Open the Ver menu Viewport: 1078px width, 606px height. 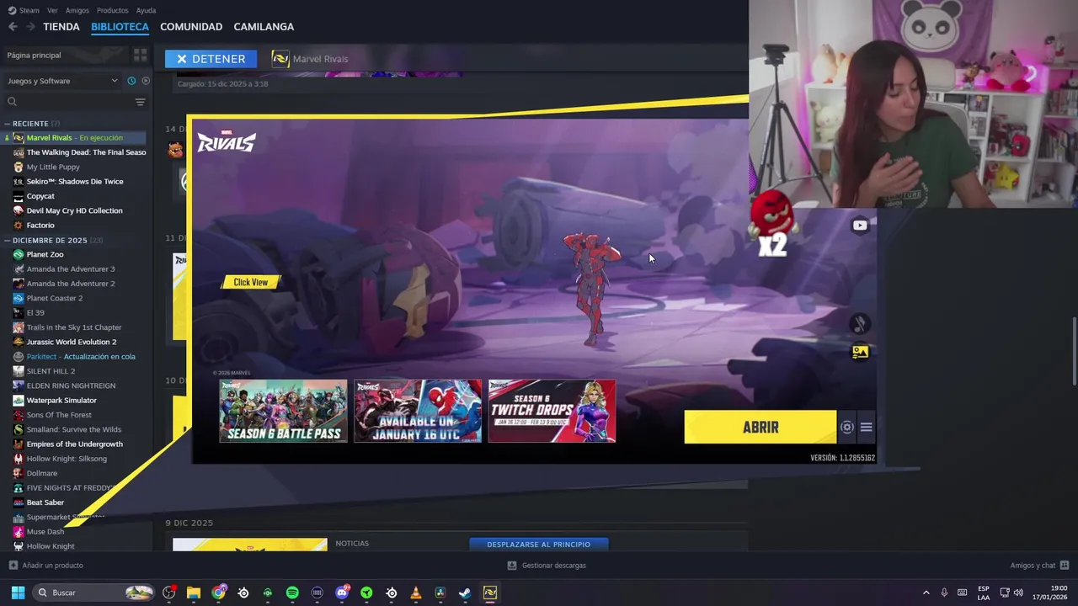(52, 10)
